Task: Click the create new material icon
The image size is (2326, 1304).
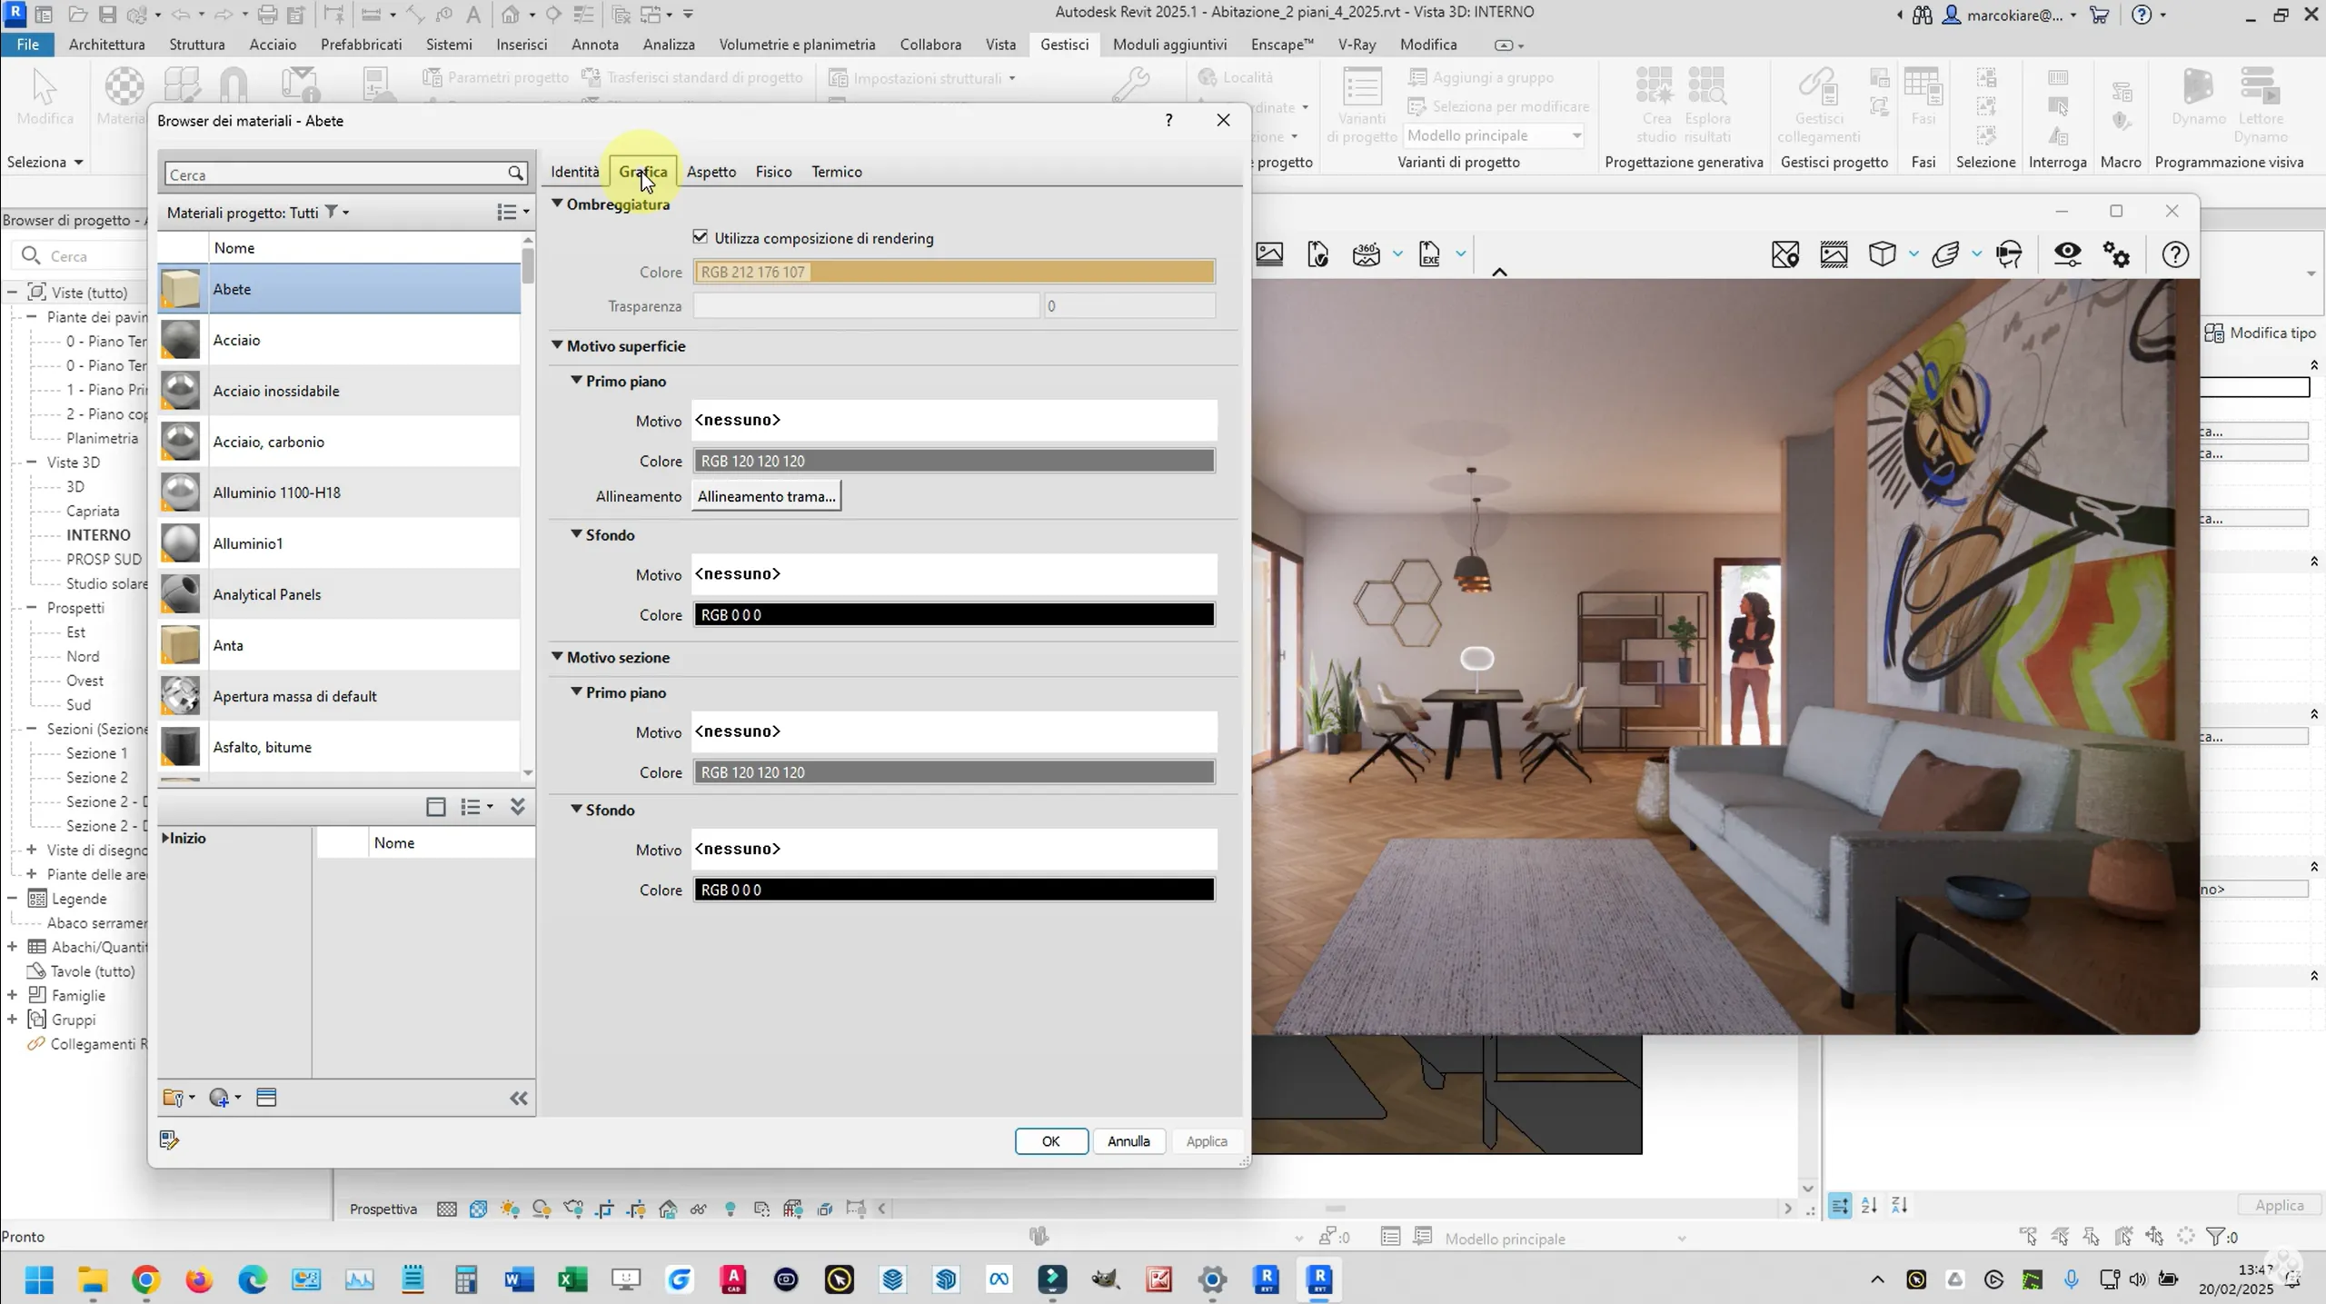Action: 219,1098
